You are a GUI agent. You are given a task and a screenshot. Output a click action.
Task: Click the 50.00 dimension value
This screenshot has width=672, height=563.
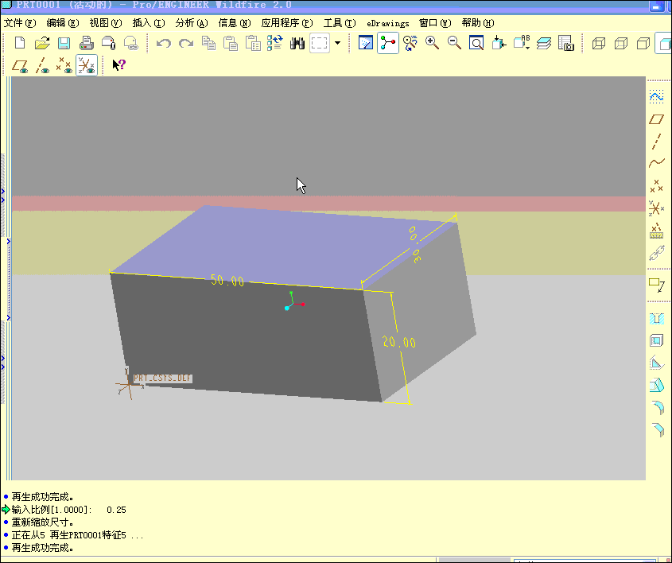tap(227, 281)
